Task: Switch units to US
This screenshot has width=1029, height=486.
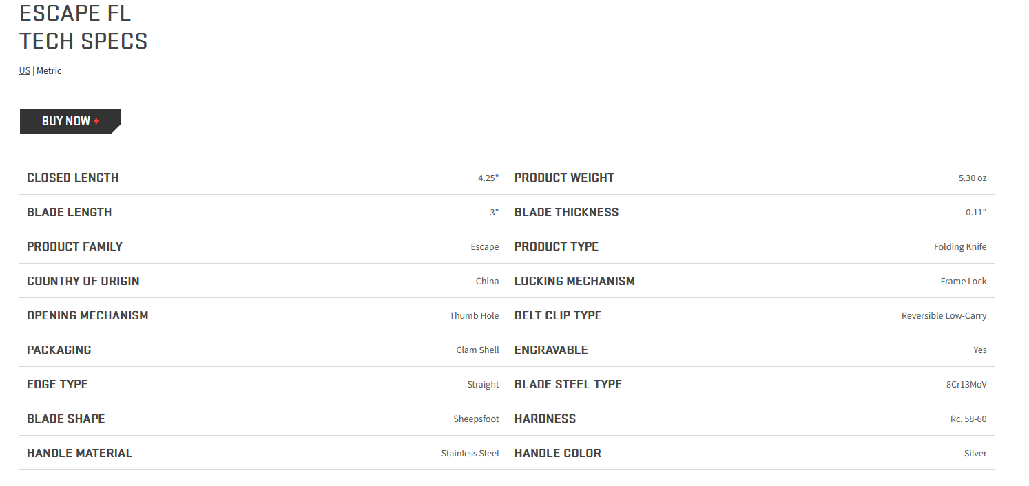Action: pyautogui.click(x=25, y=71)
